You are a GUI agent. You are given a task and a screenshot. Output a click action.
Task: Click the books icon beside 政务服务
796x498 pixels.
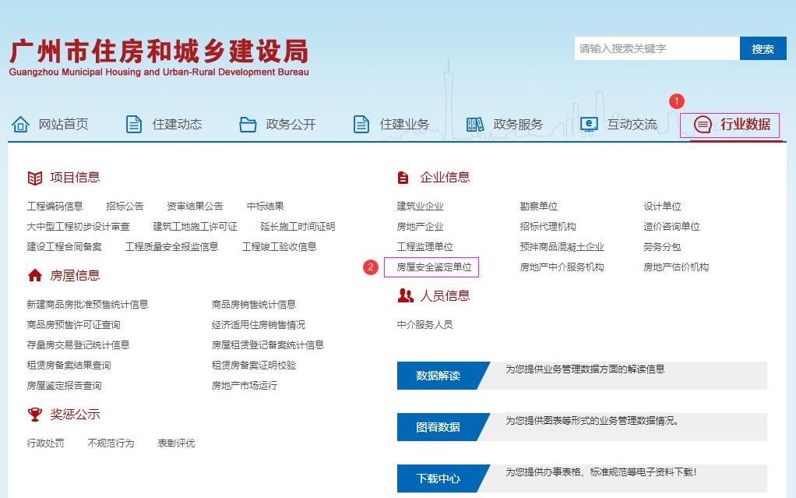pos(475,124)
